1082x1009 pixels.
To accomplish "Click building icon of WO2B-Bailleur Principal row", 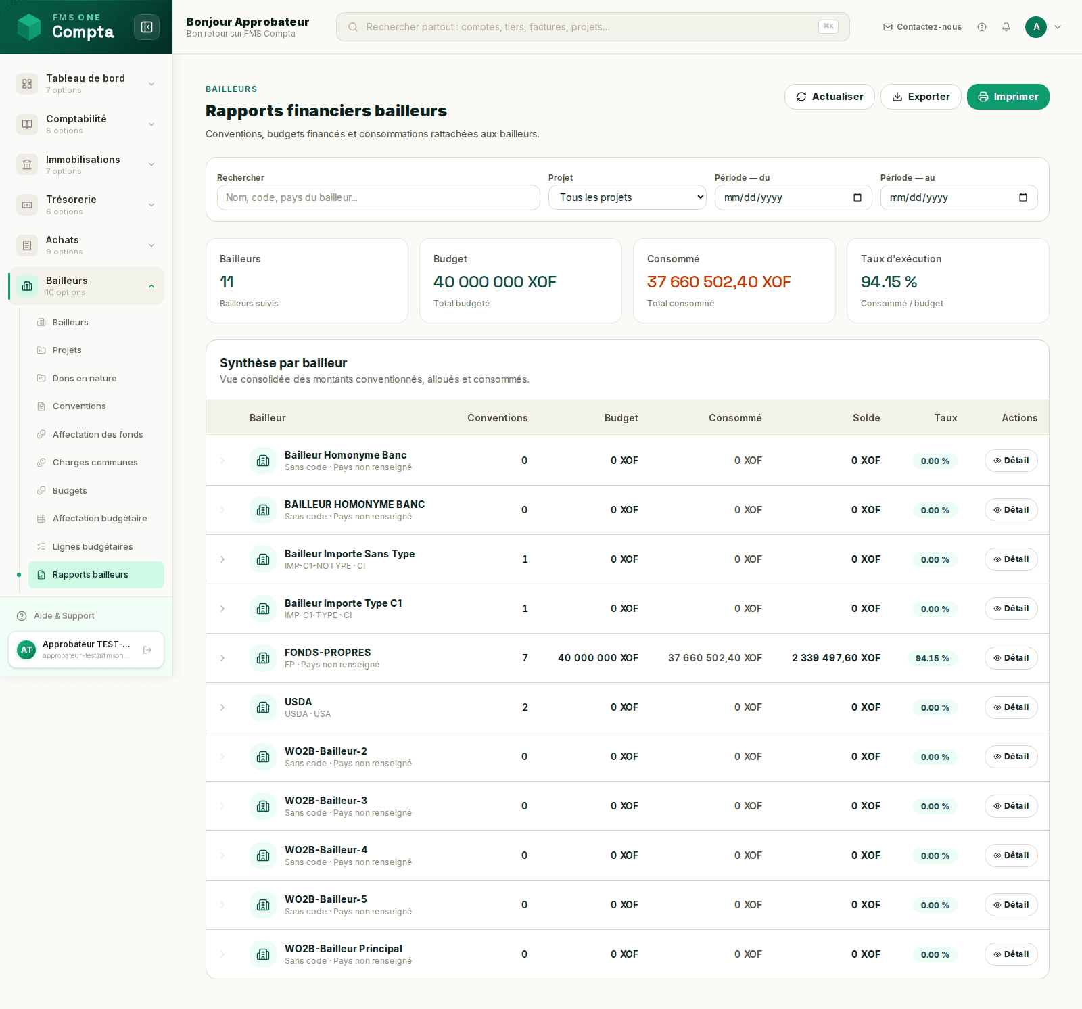I will tap(263, 954).
